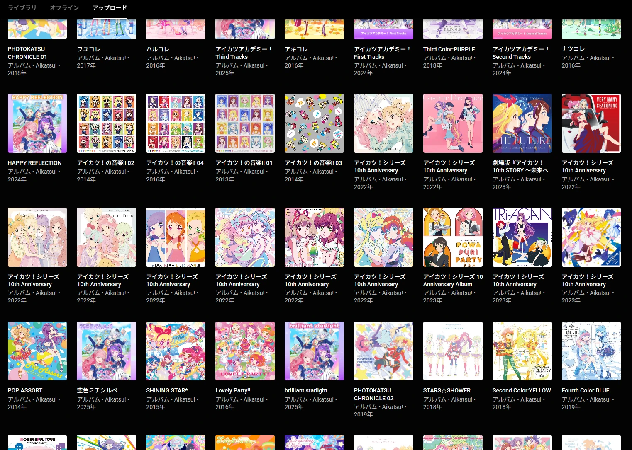The image size is (632, 450).
Task: Switch to the ライブラリ tab
Action: (x=22, y=8)
